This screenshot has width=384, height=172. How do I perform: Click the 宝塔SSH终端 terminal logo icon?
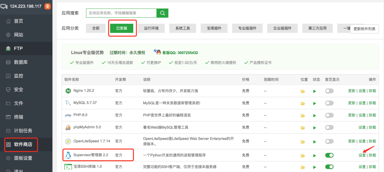68,167
